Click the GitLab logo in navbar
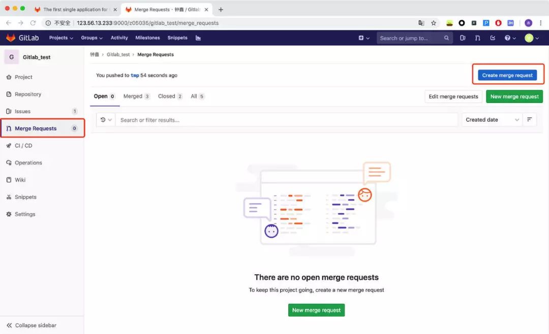This screenshot has height=334, width=549. 22,38
